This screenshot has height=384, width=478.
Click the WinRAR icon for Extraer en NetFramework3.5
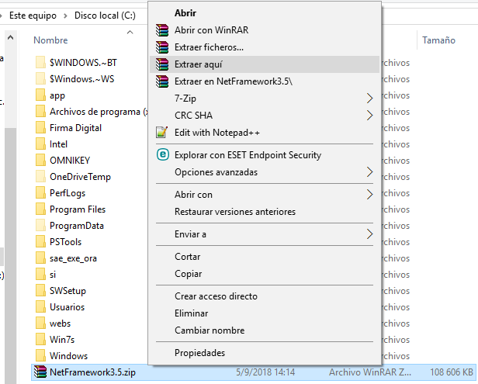click(x=161, y=81)
